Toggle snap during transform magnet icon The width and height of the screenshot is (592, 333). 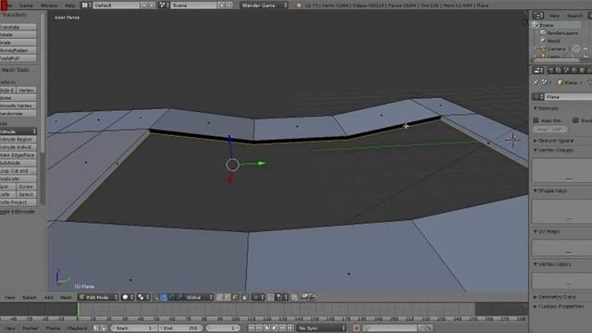(x=270, y=298)
